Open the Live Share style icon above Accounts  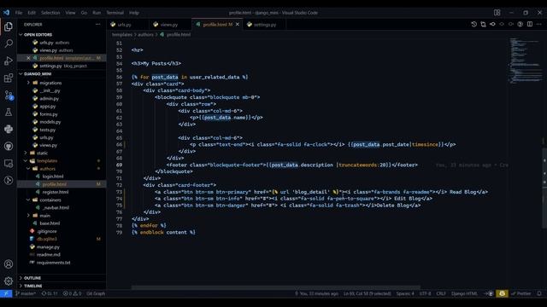pyautogui.click(x=9, y=180)
